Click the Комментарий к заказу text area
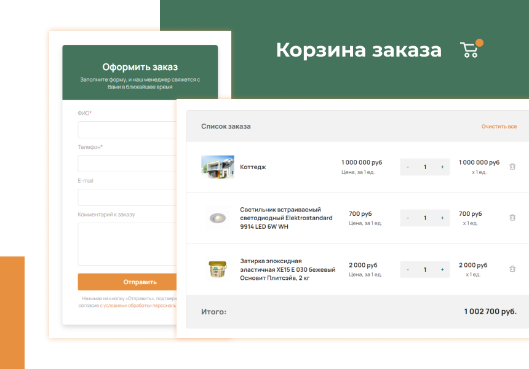Viewport: 529px width, 369px height. [127, 244]
